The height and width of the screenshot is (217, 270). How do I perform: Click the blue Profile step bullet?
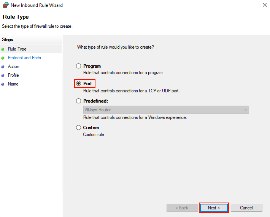coord(3,75)
